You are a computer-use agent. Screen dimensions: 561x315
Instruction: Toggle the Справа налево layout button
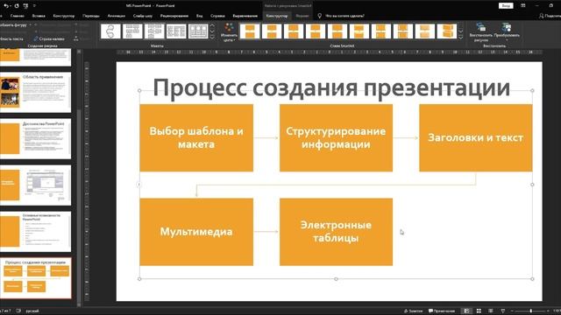point(49,38)
